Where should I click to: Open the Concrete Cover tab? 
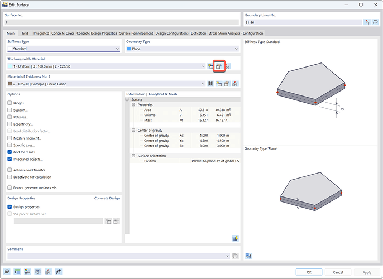click(x=63, y=33)
